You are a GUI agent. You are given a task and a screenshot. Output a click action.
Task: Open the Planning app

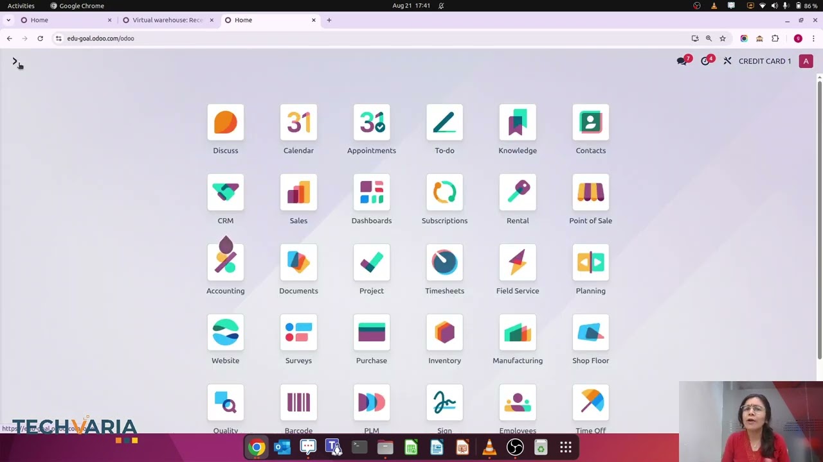click(x=590, y=262)
